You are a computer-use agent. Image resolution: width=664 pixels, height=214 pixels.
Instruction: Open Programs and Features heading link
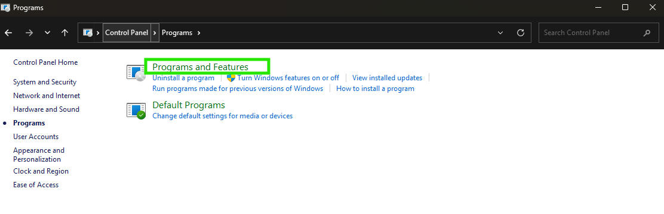[x=200, y=67]
